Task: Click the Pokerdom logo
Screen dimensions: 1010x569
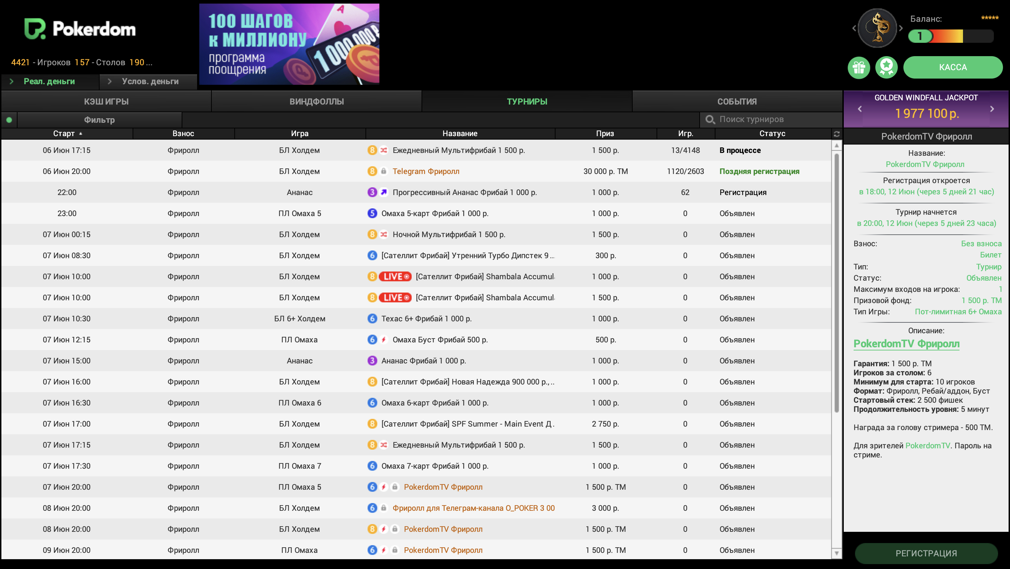Action: pyautogui.click(x=80, y=29)
